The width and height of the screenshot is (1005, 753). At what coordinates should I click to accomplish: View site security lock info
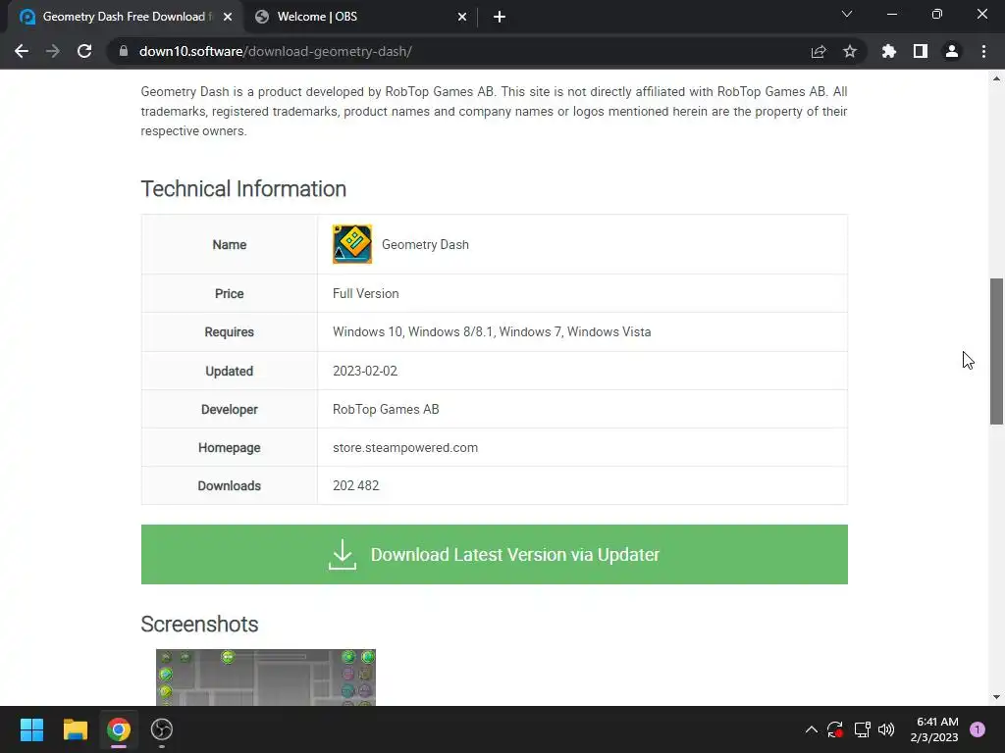[x=124, y=51]
